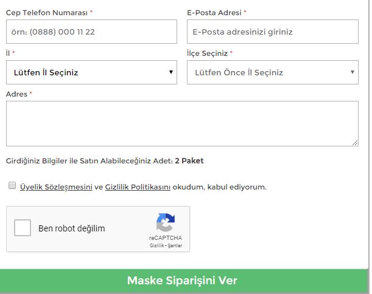Accept the Üyelik Sözleşmesi agreement checkbox
The width and height of the screenshot is (372, 294).
point(12,186)
